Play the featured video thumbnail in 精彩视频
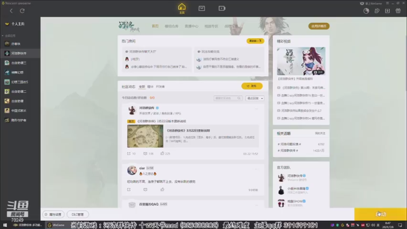The image size is (407, 229). point(301,61)
